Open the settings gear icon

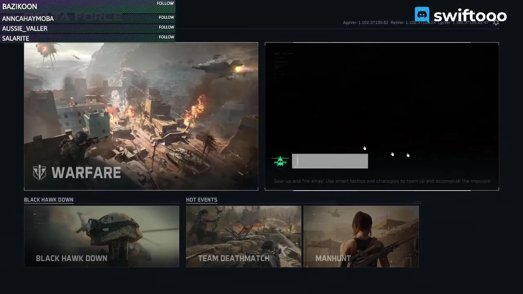[496, 22]
